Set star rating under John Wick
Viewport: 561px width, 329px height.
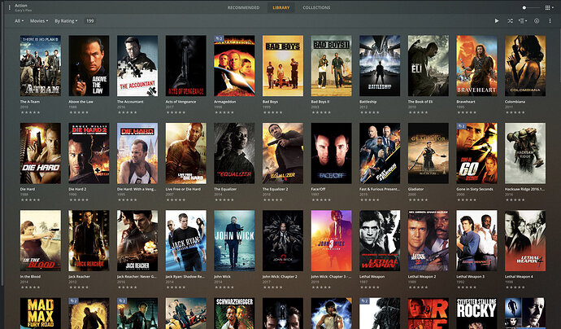click(x=224, y=287)
